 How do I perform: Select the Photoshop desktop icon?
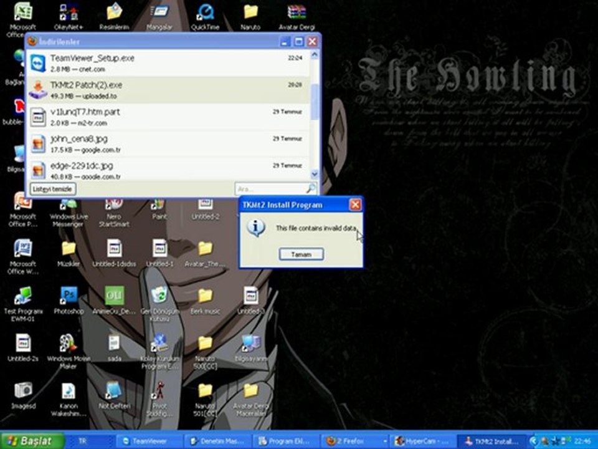[x=69, y=301]
